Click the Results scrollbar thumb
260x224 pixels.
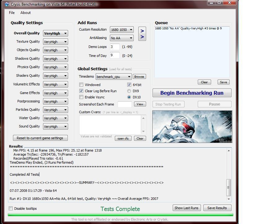point(229,187)
